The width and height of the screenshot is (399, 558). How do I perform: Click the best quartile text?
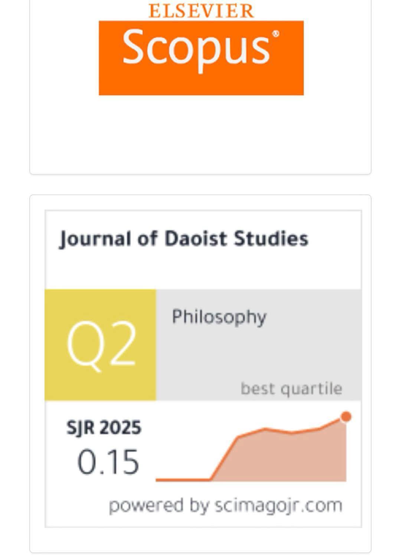(x=291, y=388)
